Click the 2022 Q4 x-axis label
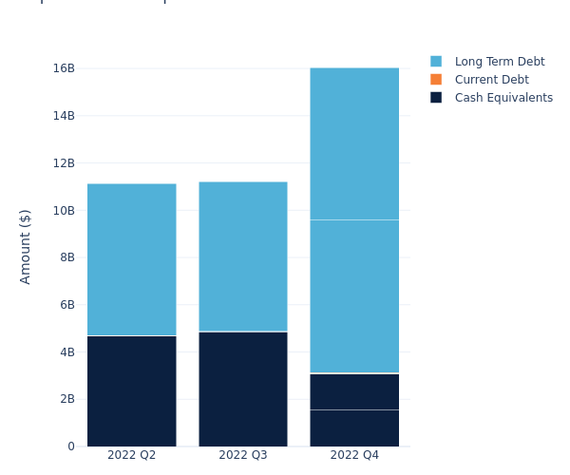 pyautogui.click(x=354, y=455)
